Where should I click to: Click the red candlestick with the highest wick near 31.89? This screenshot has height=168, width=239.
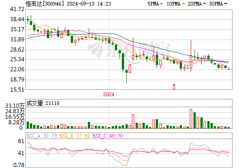click(x=191, y=56)
